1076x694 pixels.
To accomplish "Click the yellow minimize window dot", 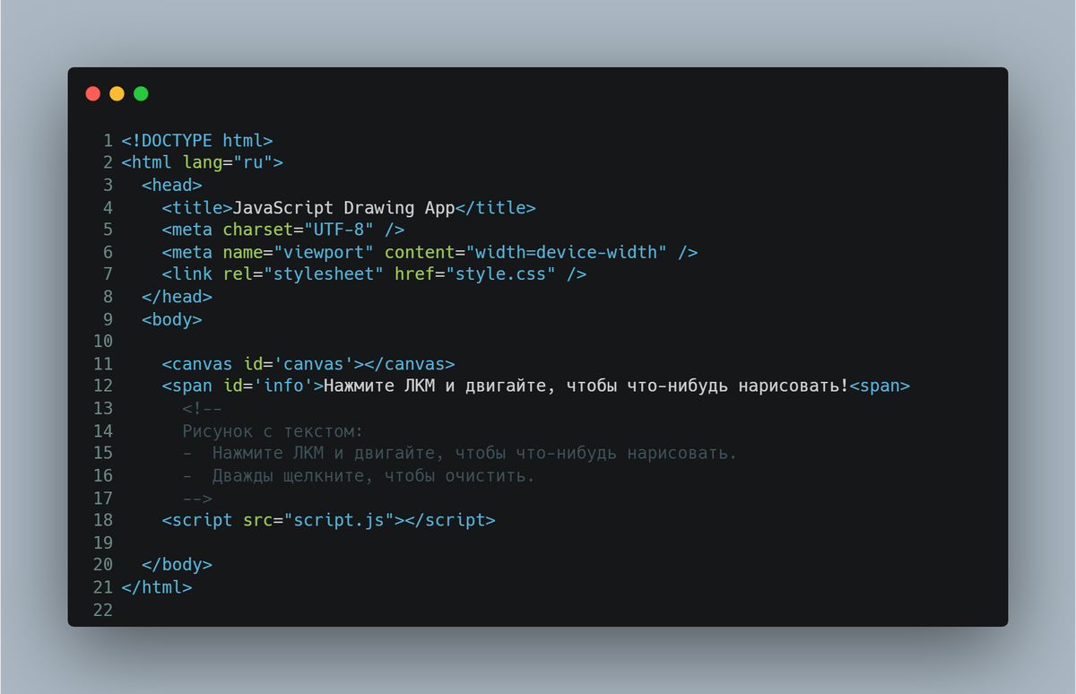I will (x=117, y=93).
